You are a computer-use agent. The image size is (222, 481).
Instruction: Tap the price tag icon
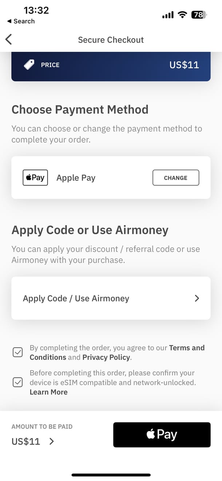point(29,65)
